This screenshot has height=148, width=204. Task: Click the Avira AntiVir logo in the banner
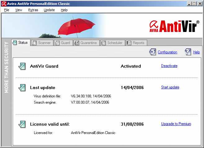coord(174,26)
